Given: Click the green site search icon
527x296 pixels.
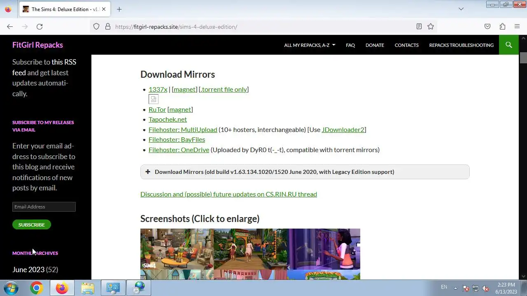Looking at the screenshot, I should tap(509, 45).
